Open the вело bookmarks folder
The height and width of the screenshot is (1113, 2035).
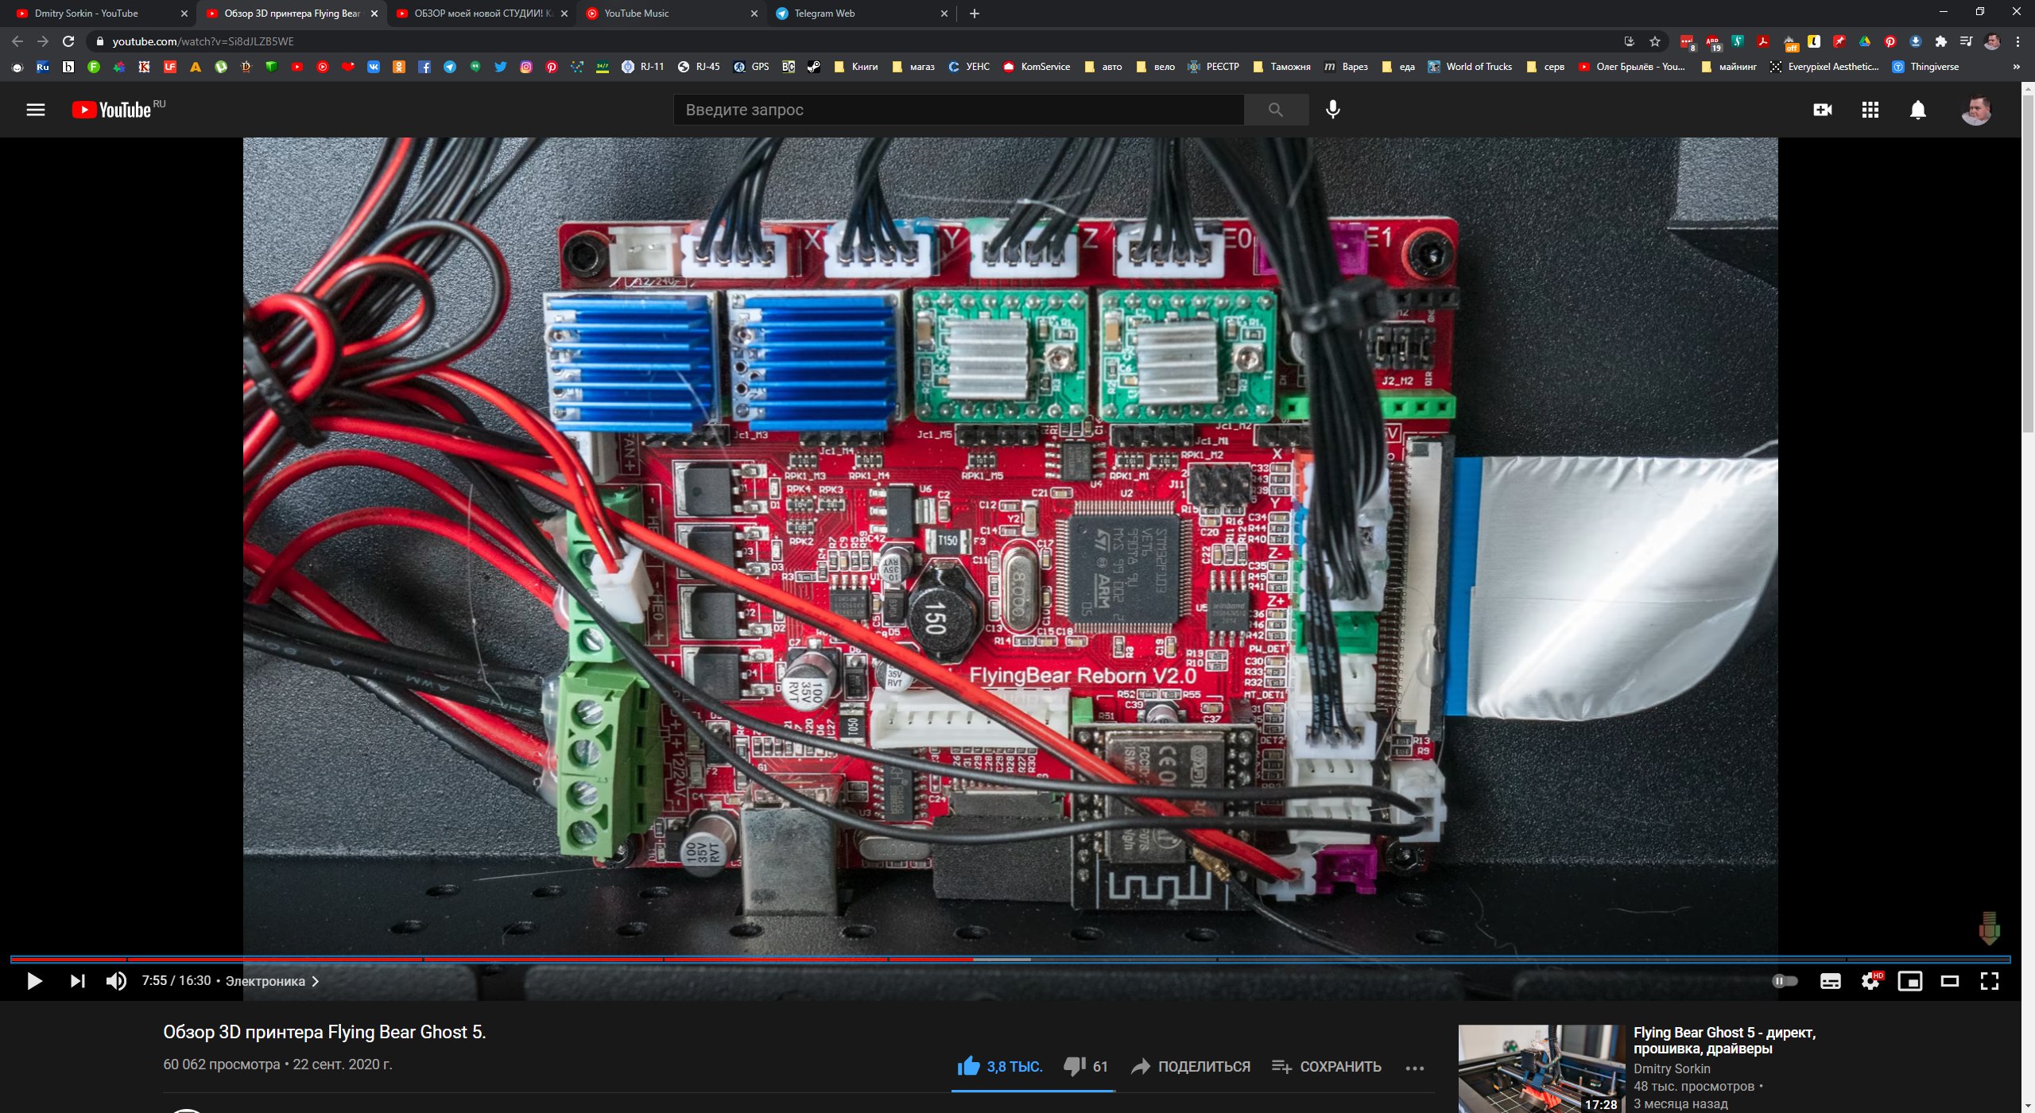coord(1157,67)
